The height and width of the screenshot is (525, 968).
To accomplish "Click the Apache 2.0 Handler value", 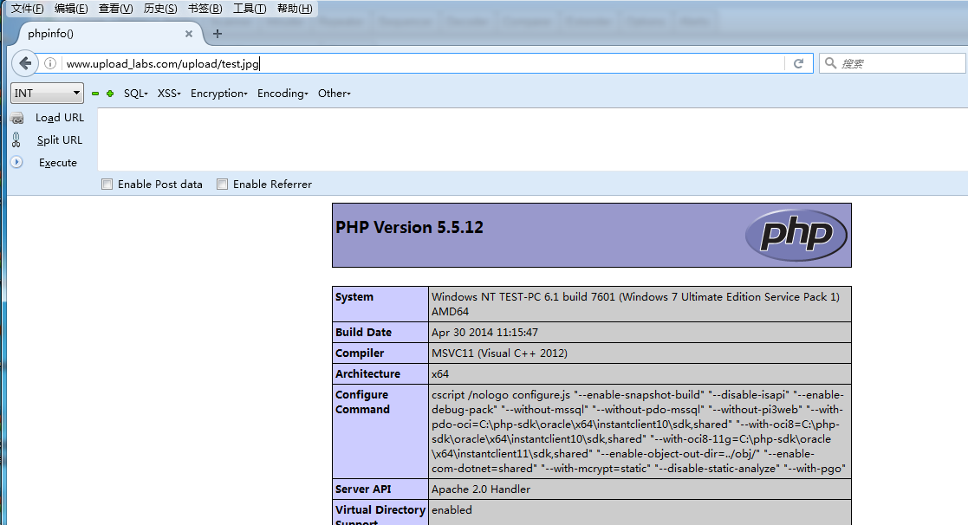I will click(481, 489).
